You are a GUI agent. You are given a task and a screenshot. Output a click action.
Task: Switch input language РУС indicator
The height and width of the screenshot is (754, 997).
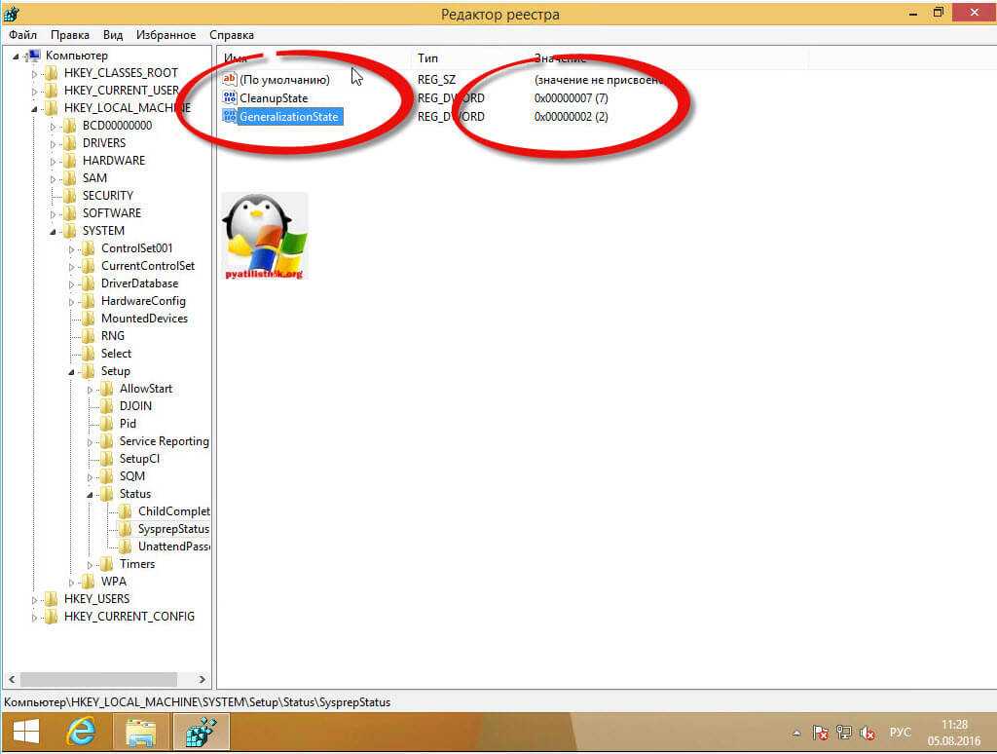click(900, 733)
